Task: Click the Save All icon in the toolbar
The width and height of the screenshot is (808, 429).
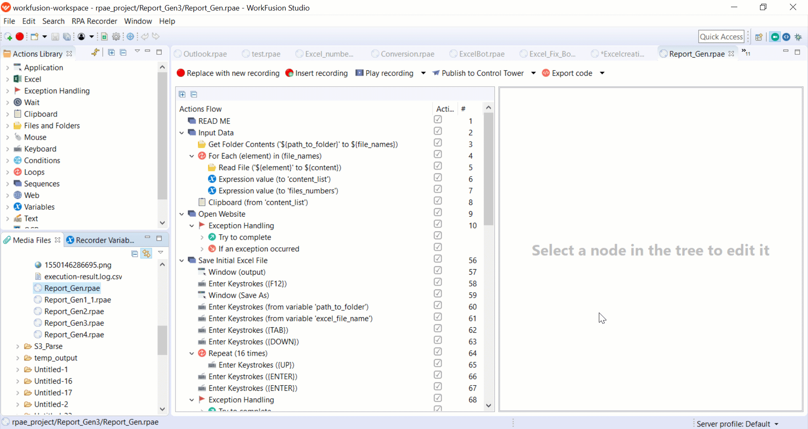Action: pyautogui.click(x=67, y=37)
